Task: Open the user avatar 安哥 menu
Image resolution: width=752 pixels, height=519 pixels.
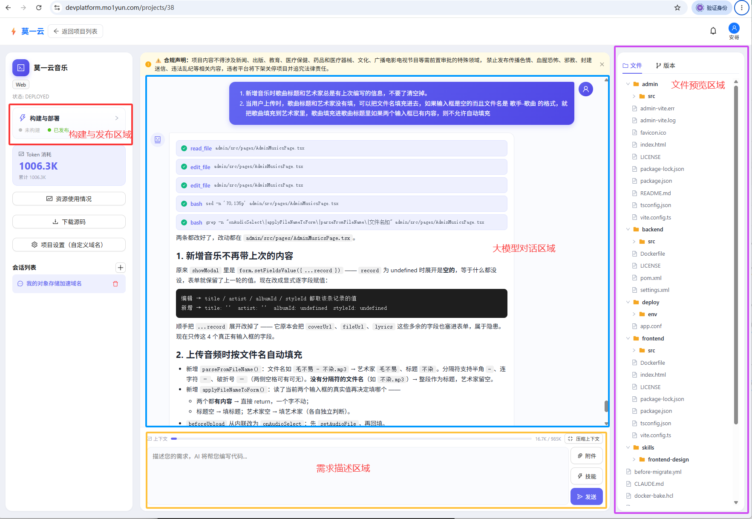Action: (x=734, y=31)
